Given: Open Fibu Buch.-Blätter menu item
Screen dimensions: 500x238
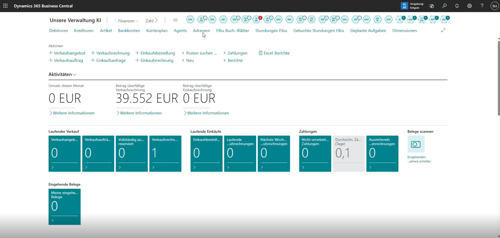Looking at the screenshot, I should click(x=233, y=30).
